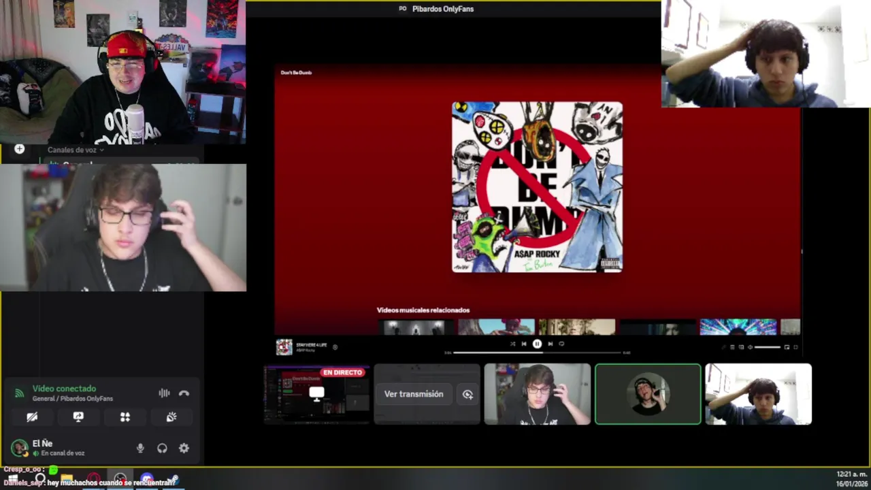The height and width of the screenshot is (490, 871).
Task: Adjust the Spotify volume slider
Action: tap(767, 347)
